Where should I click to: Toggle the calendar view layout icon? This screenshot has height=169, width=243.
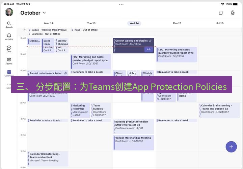point(220,13)
